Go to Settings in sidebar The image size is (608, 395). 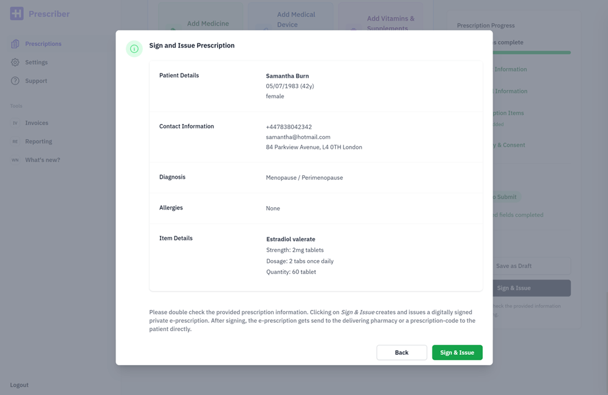pos(36,62)
